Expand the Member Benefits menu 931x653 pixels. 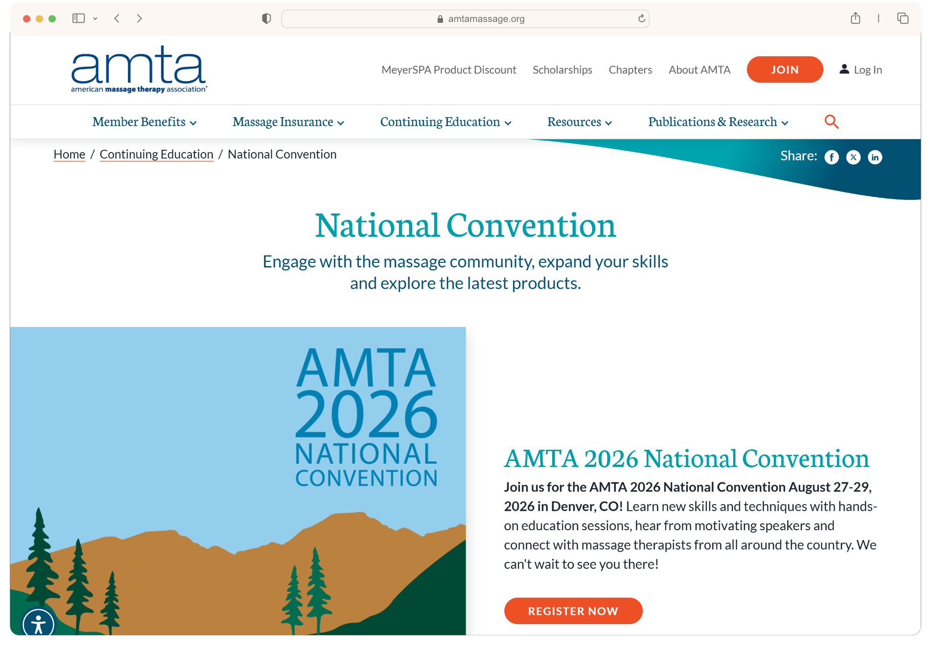point(144,122)
